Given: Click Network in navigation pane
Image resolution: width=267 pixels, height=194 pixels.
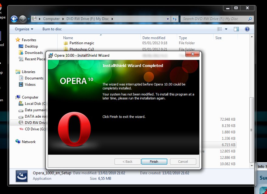Looking at the screenshot, I should pyautogui.click(x=29, y=142).
